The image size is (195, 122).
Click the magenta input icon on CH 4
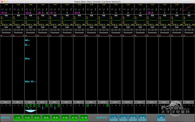pyautogui.click(x=27, y=13)
